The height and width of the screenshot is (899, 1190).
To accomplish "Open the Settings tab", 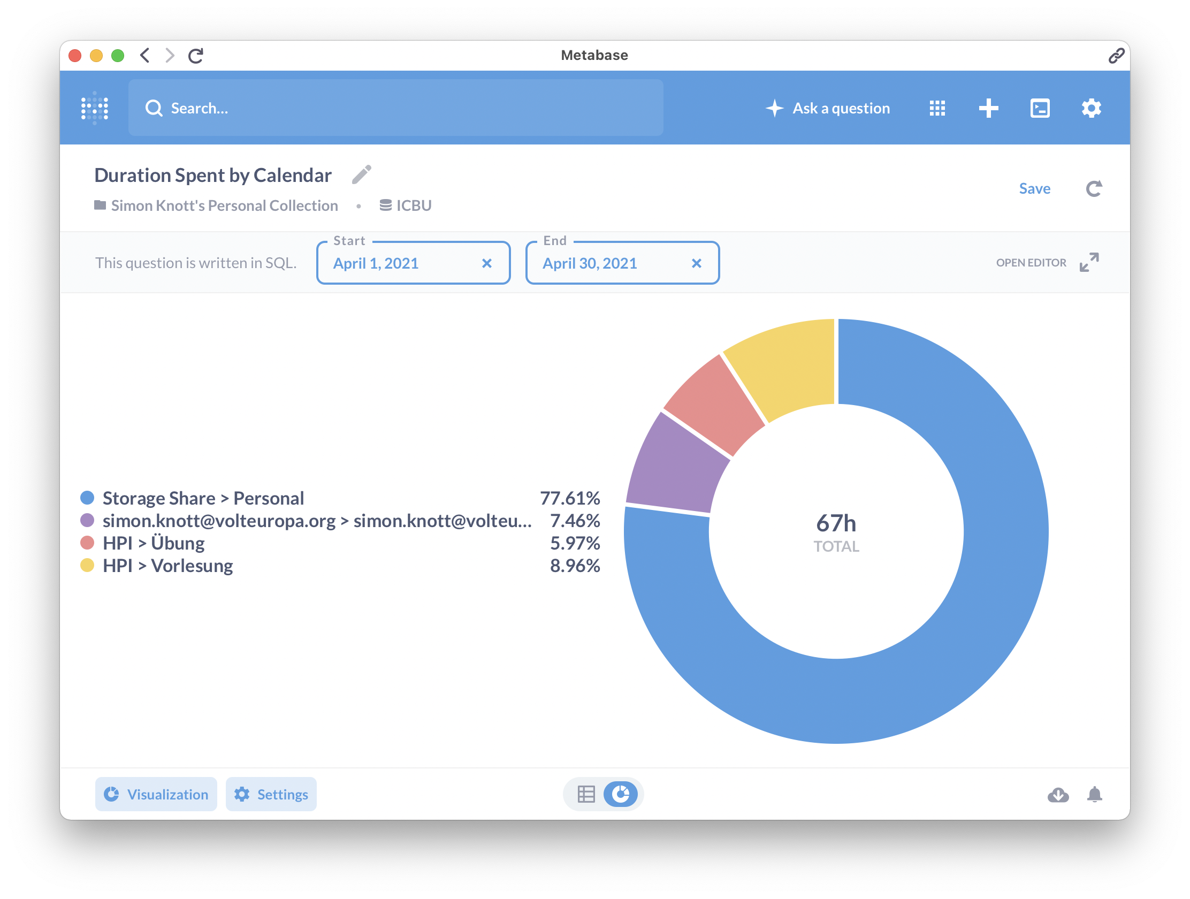I will pos(271,794).
